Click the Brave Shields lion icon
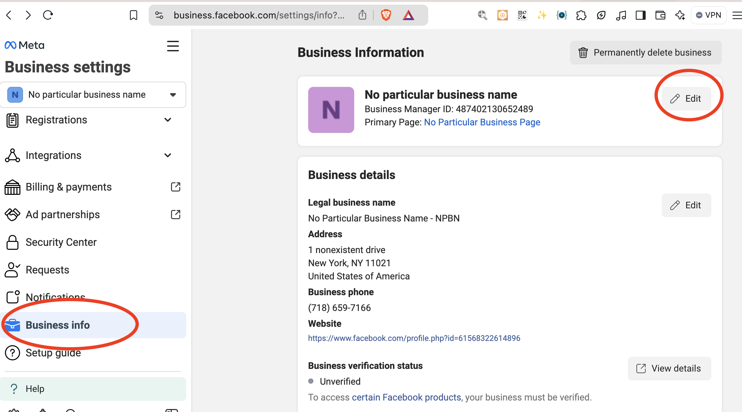742x412 pixels. coord(386,15)
